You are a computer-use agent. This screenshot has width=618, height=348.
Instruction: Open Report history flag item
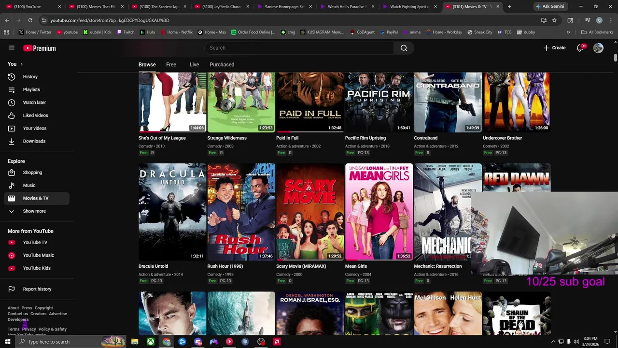tap(37, 289)
